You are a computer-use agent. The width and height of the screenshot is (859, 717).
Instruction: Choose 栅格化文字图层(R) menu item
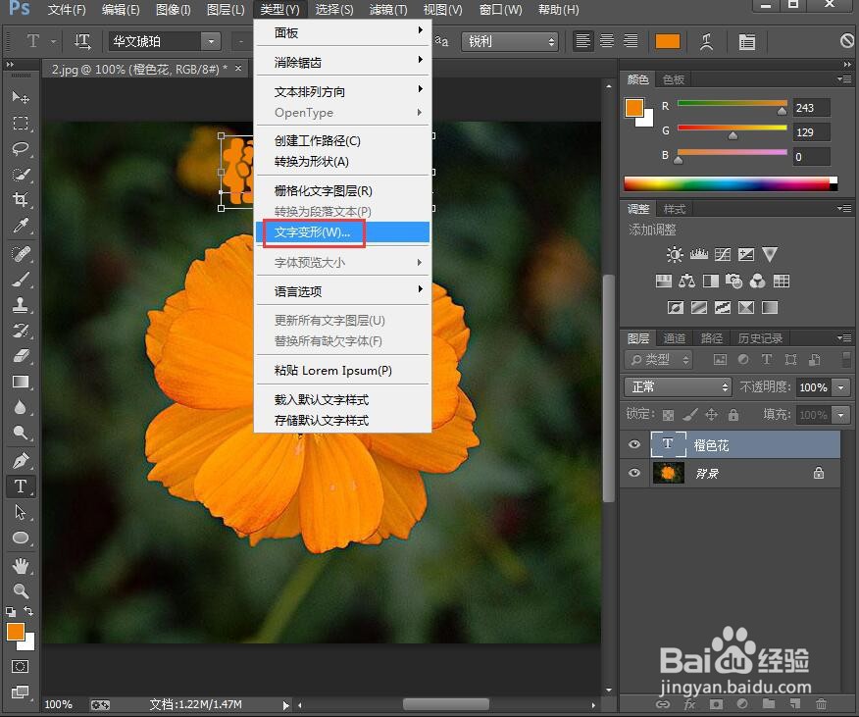point(342,190)
